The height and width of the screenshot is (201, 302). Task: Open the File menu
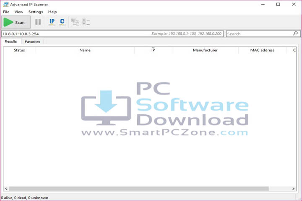[x=6, y=12]
